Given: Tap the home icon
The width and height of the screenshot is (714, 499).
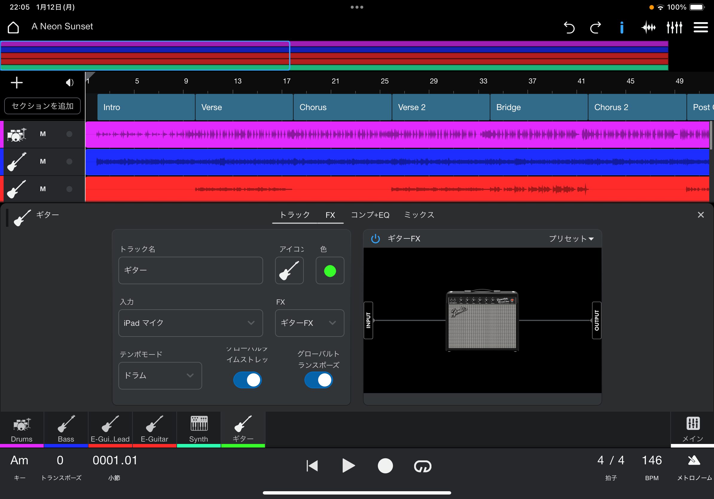Looking at the screenshot, I should (x=13, y=28).
